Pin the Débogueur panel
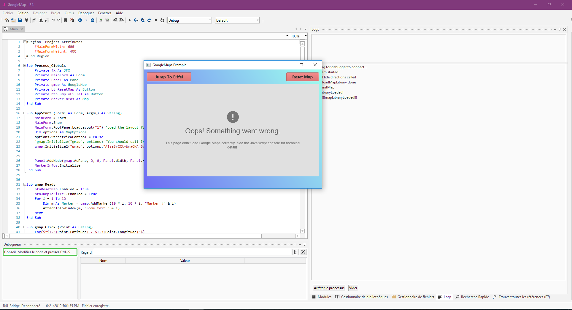 (304, 244)
